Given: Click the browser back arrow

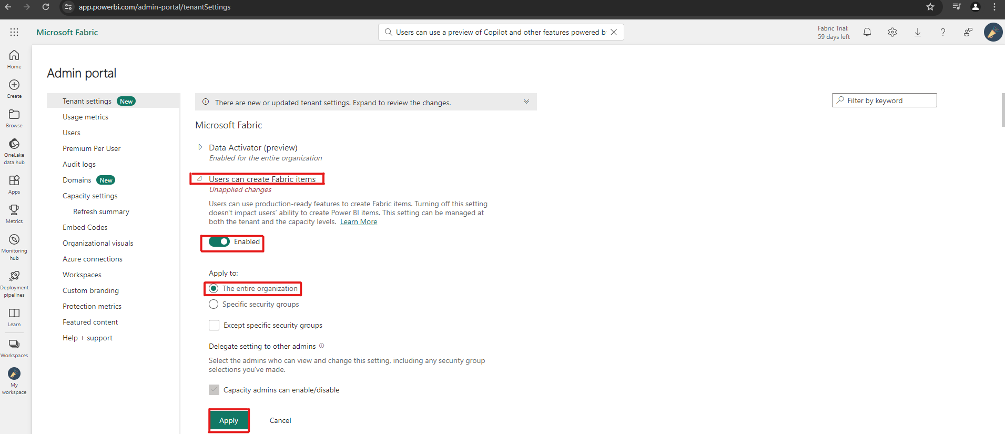Looking at the screenshot, I should click(8, 7).
